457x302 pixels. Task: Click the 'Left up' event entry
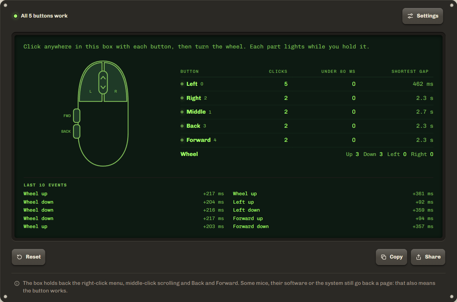click(x=243, y=202)
